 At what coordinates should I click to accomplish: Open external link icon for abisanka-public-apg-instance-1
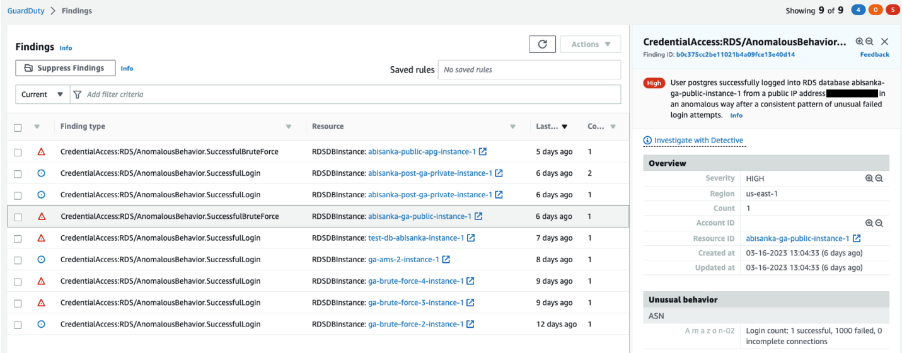483,152
